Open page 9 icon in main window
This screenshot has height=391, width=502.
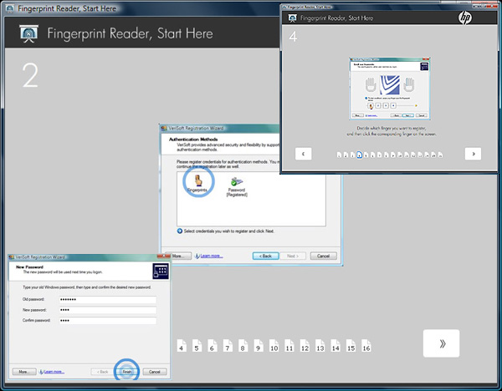click(x=258, y=346)
